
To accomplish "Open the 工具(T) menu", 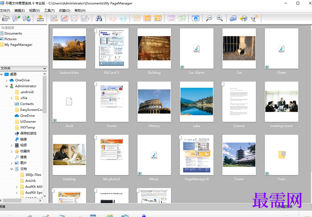I will coord(50,11).
